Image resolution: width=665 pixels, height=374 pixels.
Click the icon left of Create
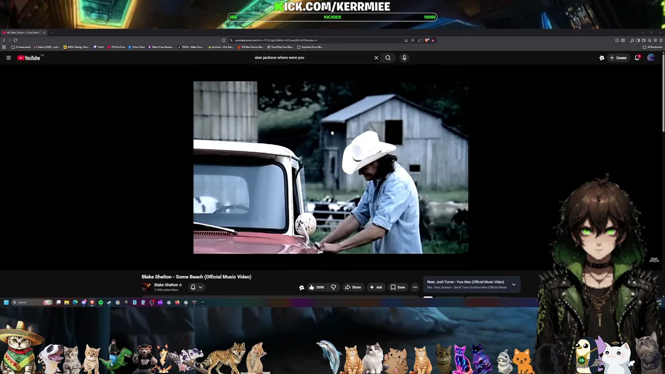602,58
